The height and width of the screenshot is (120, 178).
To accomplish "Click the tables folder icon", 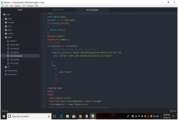I will [x=6, y=37].
